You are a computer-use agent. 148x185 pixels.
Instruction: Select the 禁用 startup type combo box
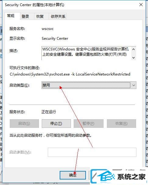coord(89,85)
